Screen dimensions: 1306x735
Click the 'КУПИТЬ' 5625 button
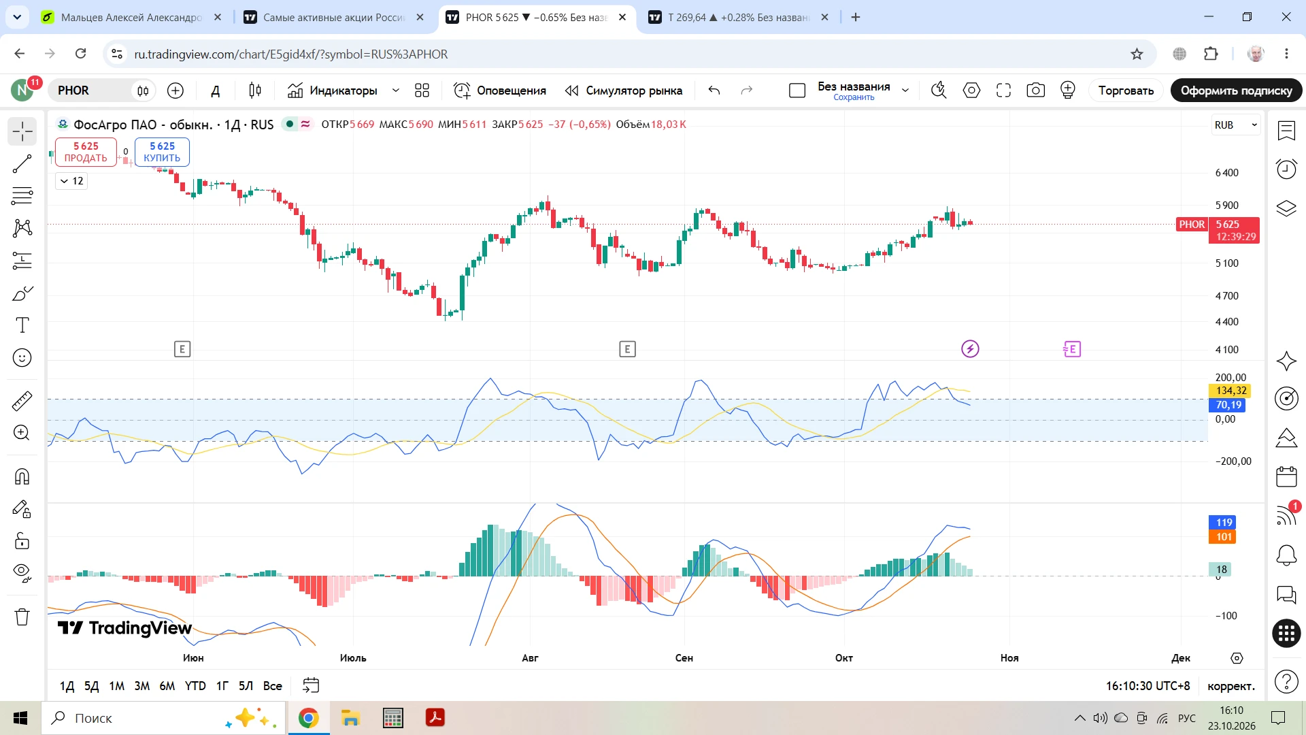point(162,152)
